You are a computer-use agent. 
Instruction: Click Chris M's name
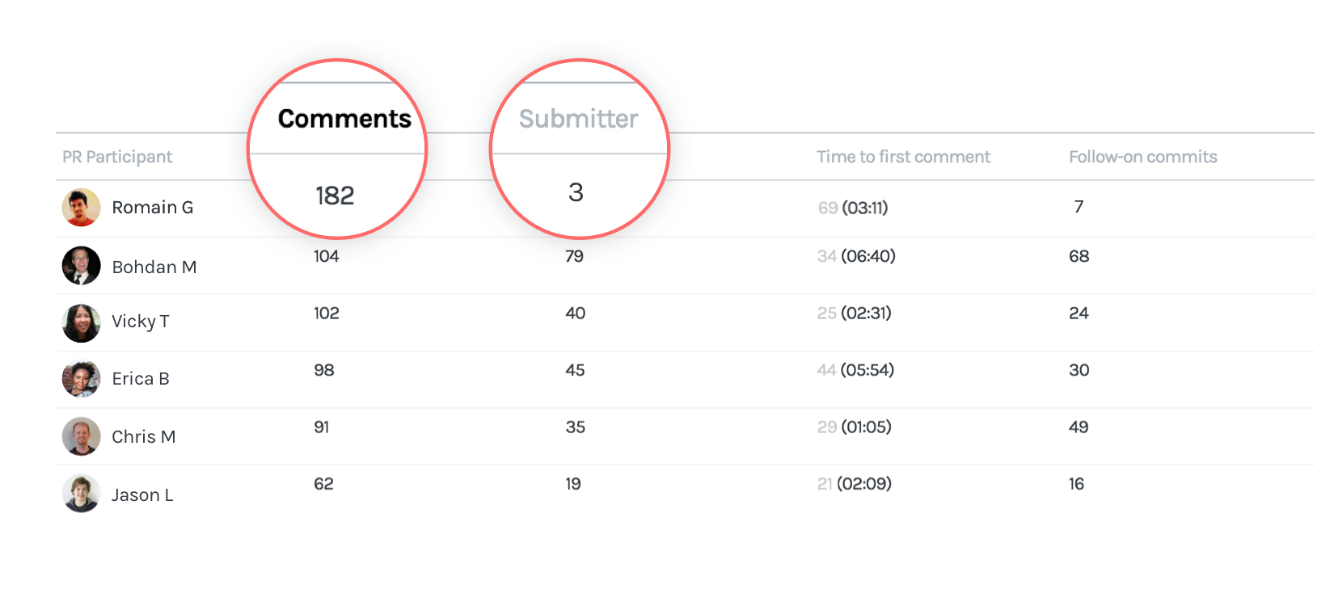143,437
